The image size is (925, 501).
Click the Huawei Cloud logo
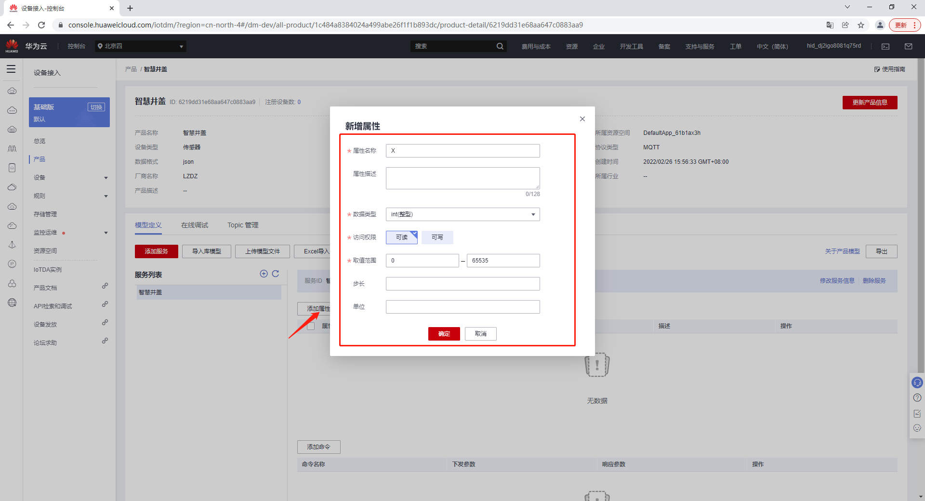(12, 46)
